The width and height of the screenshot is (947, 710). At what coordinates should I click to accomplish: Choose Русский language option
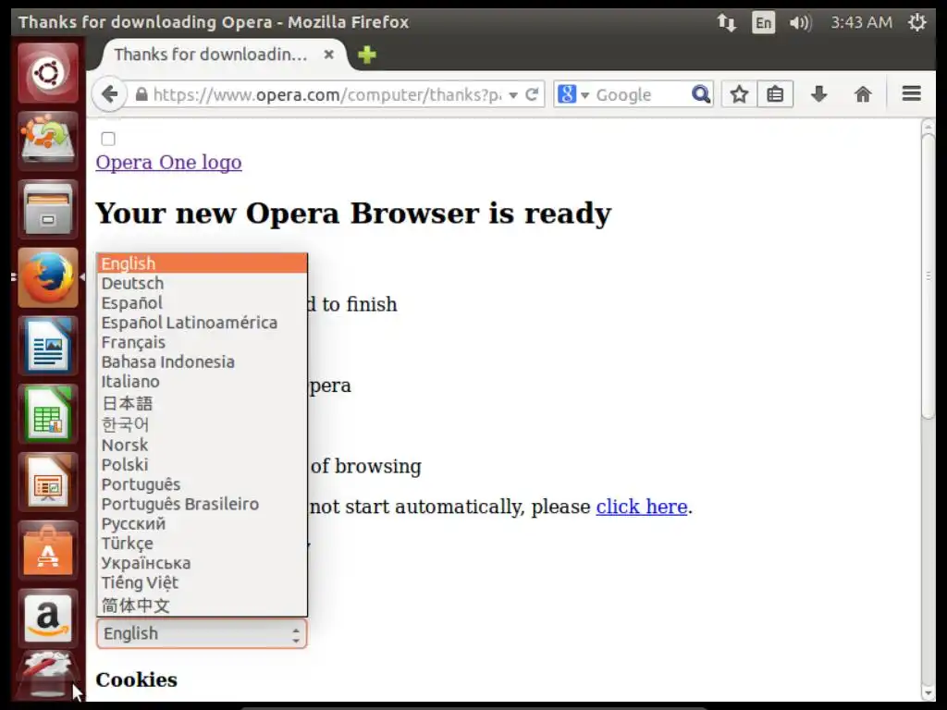(202, 523)
